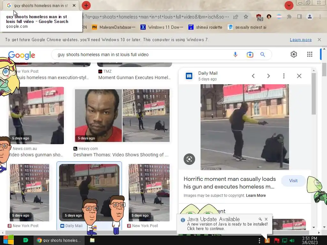Image resolution: width=327 pixels, height=245 pixels.
Task: Open the network tray icon
Action: tap(285, 241)
